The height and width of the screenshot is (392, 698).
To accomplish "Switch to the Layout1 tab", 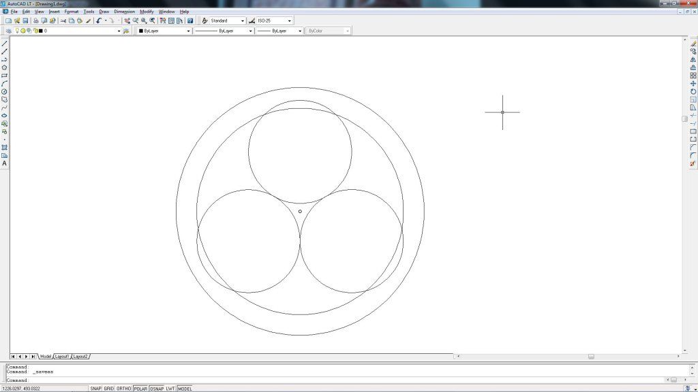I will [62, 357].
